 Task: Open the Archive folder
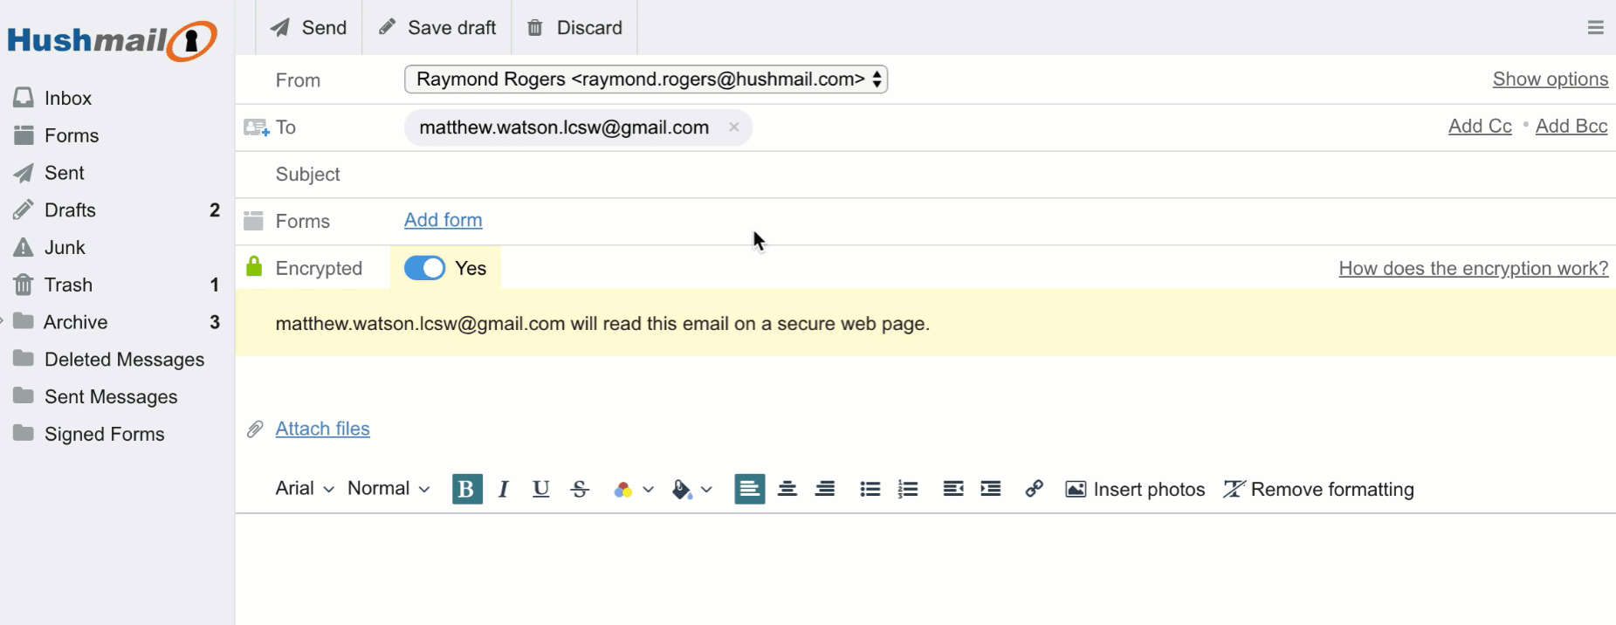click(x=76, y=322)
